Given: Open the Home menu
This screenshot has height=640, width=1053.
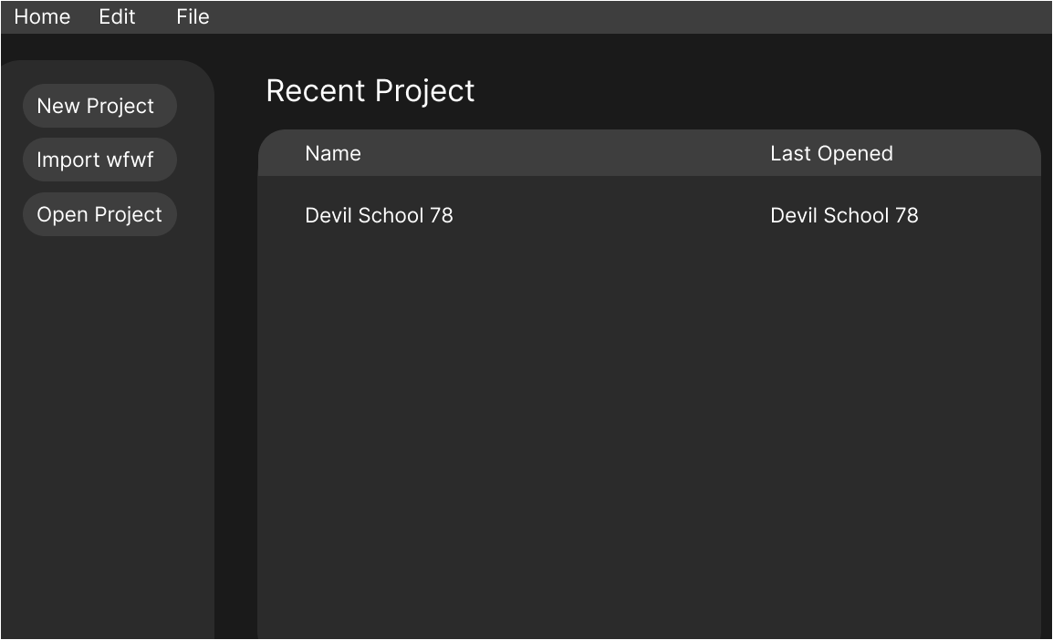Looking at the screenshot, I should (x=42, y=17).
